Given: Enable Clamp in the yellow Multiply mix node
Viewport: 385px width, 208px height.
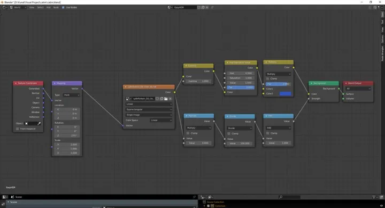Looking at the screenshot, I should pos(268,78).
